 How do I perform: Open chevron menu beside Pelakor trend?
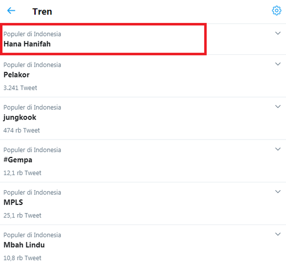pyautogui.click(x=278, y=64)
